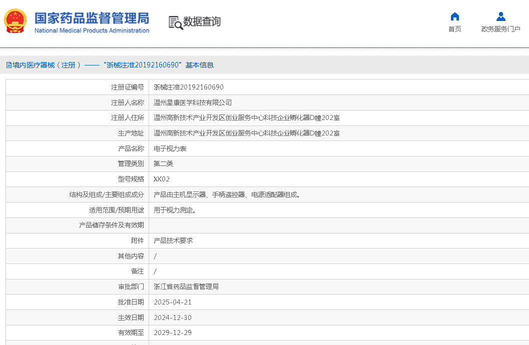Click the government service portal person icon
529x345 pixels.
tap(500, 16)
